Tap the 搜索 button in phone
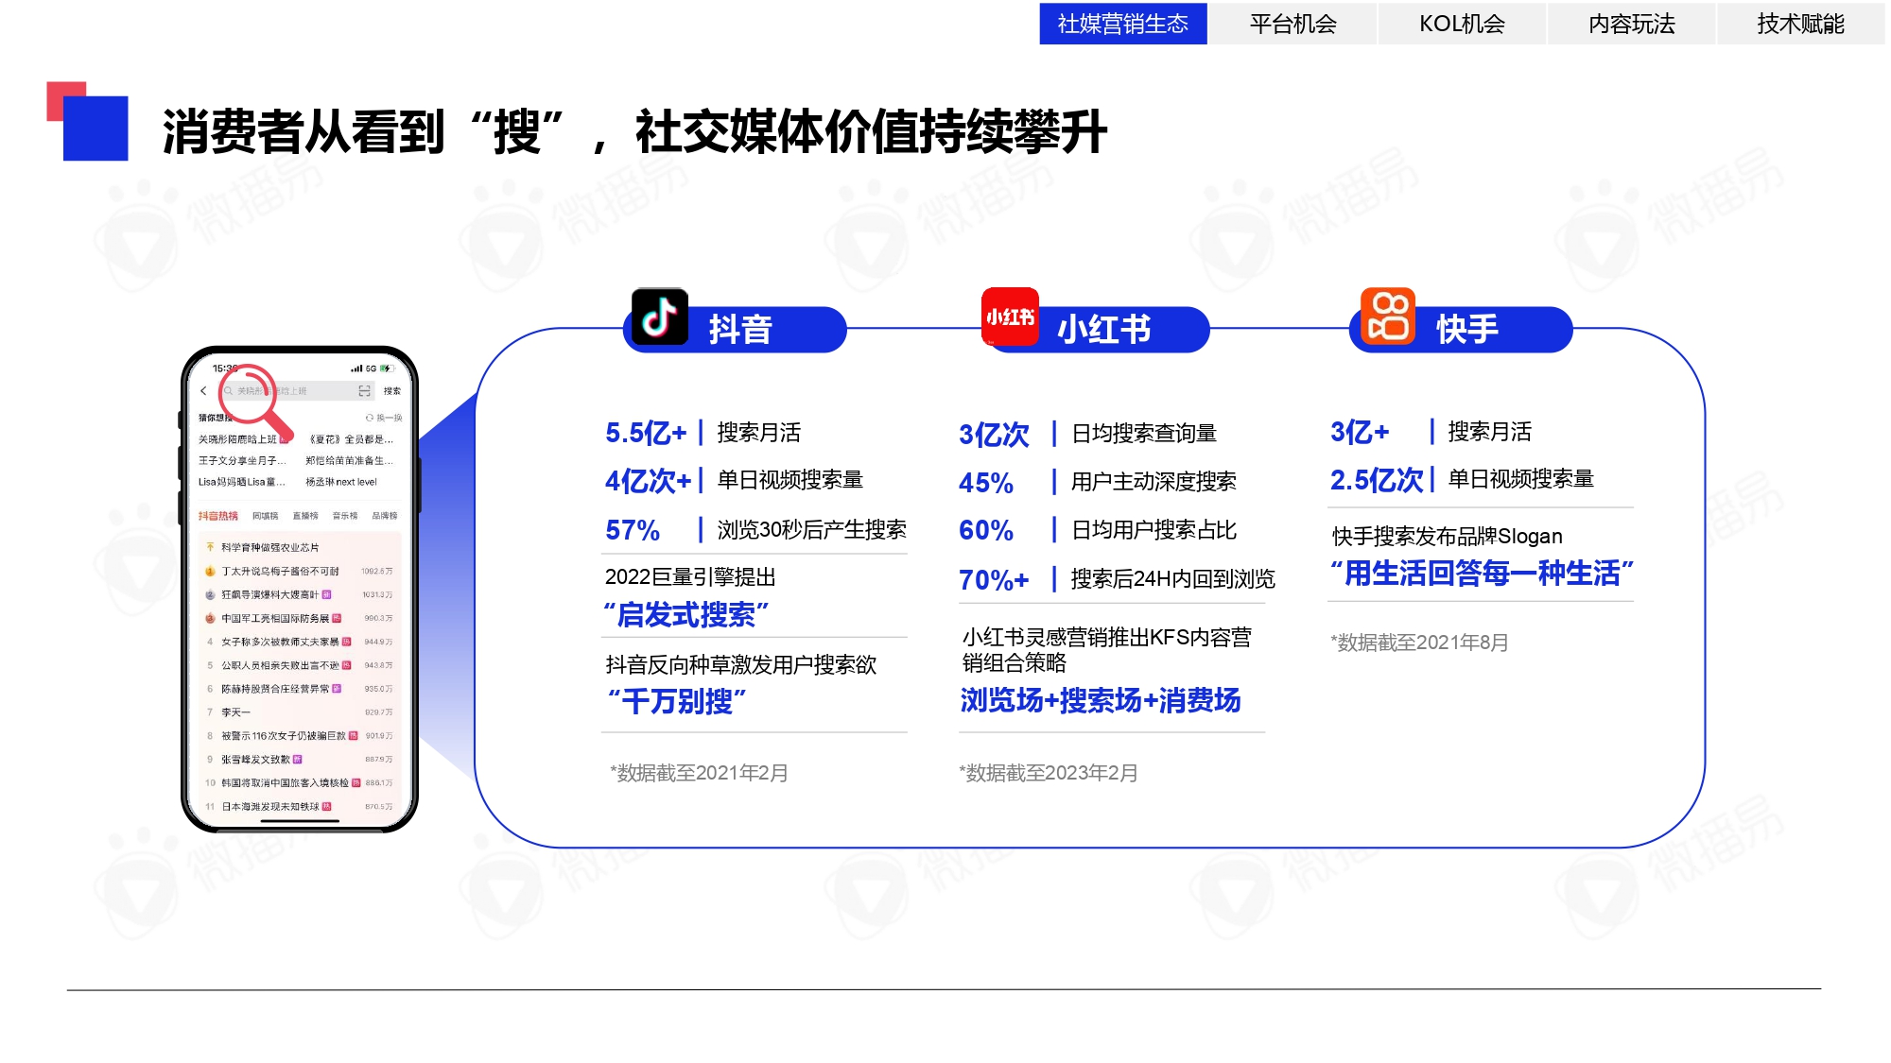 tap(392, 391)
